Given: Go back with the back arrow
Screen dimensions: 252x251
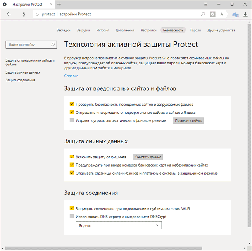Looking at the screenshot, I should 9,14.
